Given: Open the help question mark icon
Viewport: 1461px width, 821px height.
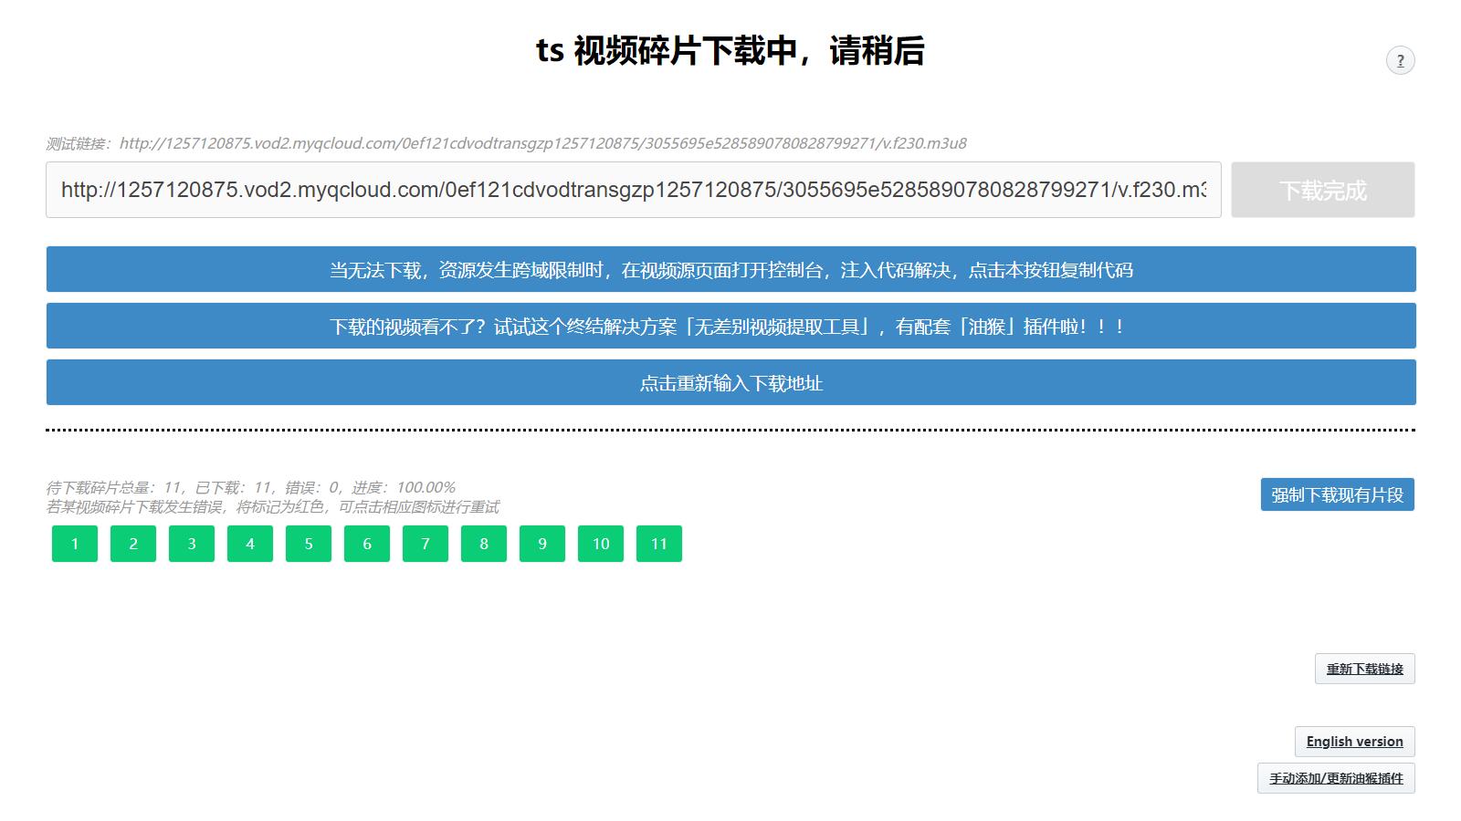Looking at the screenshot, I should 1400,60.
